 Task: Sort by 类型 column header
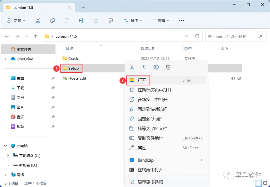pyautogui.click(x=188, y=48)
